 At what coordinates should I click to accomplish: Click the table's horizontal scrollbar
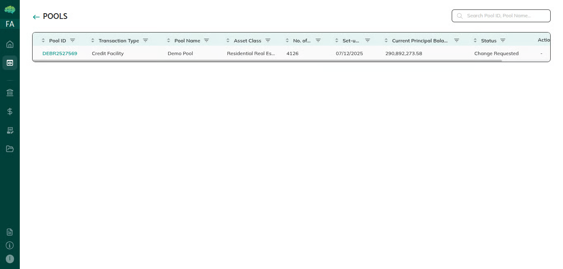[x=267, y=61]
